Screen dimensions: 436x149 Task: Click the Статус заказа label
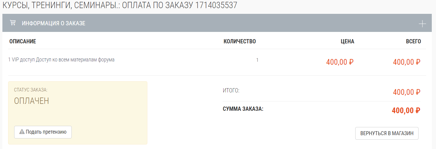pyautogui.click(x=31, y=90)
